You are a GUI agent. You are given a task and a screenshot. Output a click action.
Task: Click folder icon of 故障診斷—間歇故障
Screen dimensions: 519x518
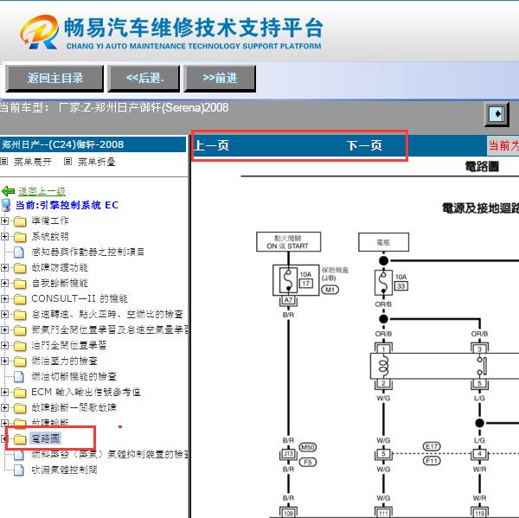coord(20,408)
